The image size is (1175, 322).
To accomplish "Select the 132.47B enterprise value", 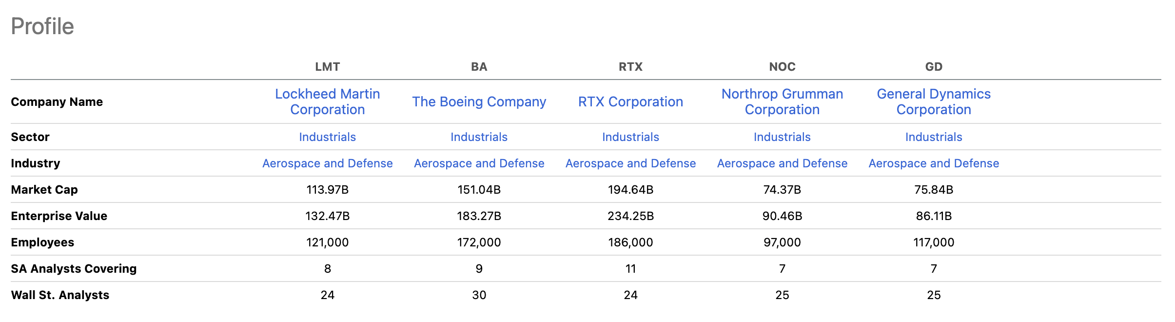I will point(328,216).
